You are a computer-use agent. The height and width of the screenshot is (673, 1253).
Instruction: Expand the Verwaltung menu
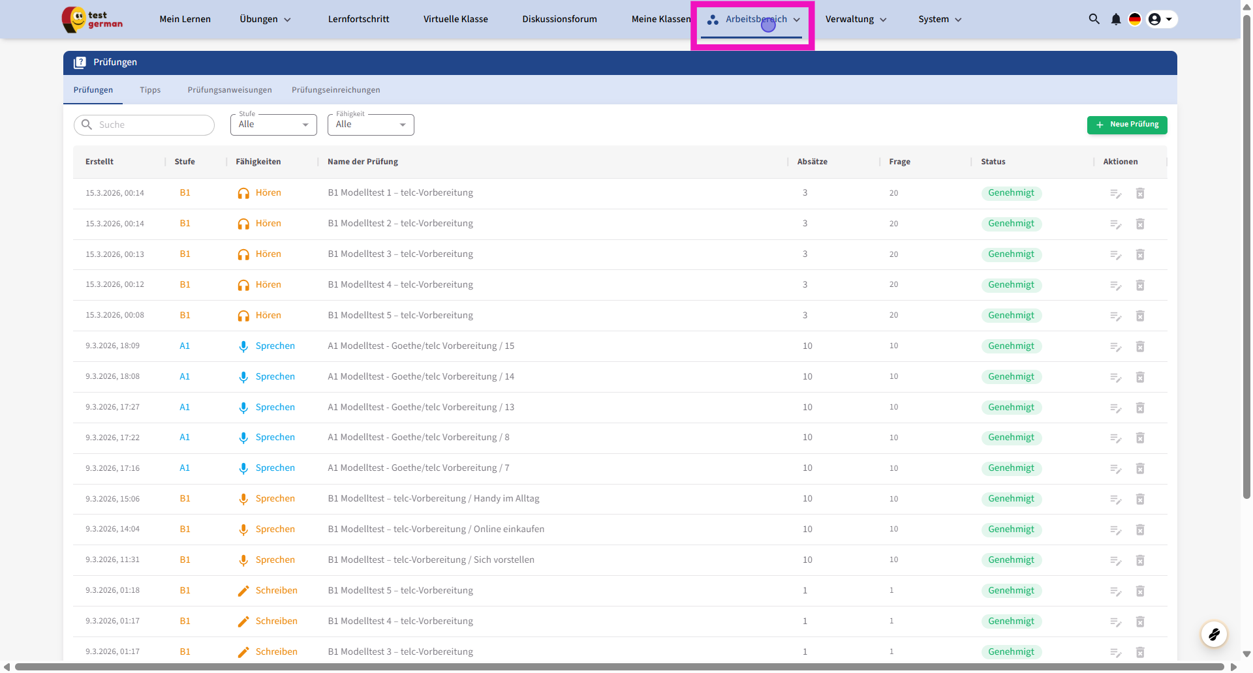(x=856, y=20)
